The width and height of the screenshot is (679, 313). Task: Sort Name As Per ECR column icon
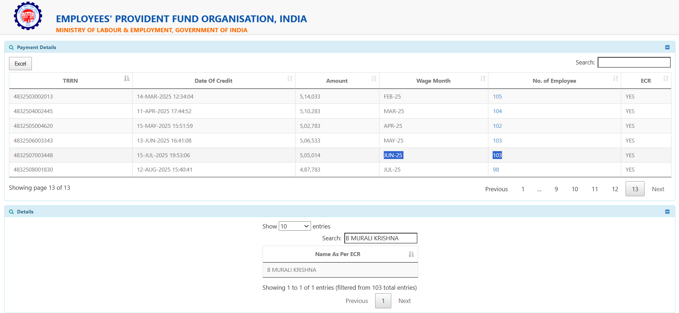[x=411, y=254]
